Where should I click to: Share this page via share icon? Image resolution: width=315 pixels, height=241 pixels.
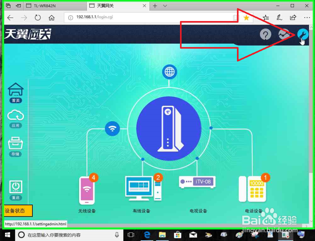coord(293,17)
